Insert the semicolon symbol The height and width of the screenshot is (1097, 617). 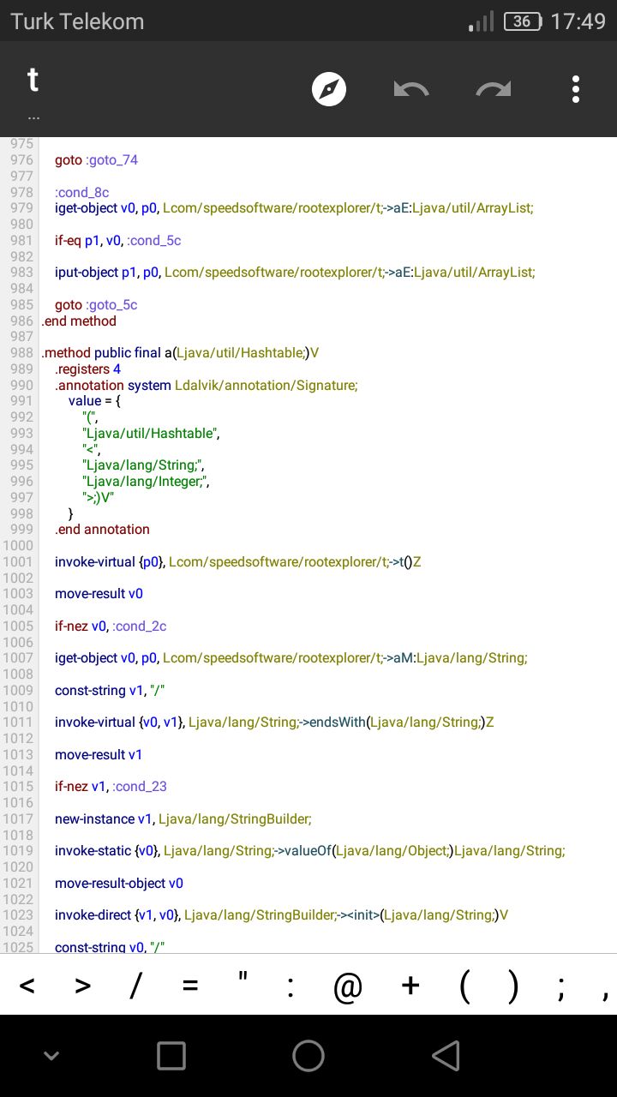tap(560, 990)
